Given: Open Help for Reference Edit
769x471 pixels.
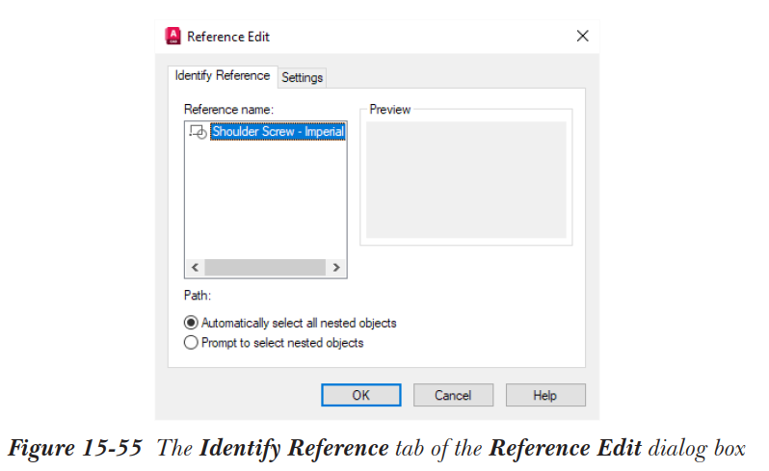Looking at the screenshot, I should pos(545,395).
